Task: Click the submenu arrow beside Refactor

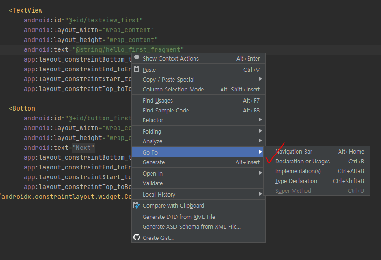Action: (260, 119)
